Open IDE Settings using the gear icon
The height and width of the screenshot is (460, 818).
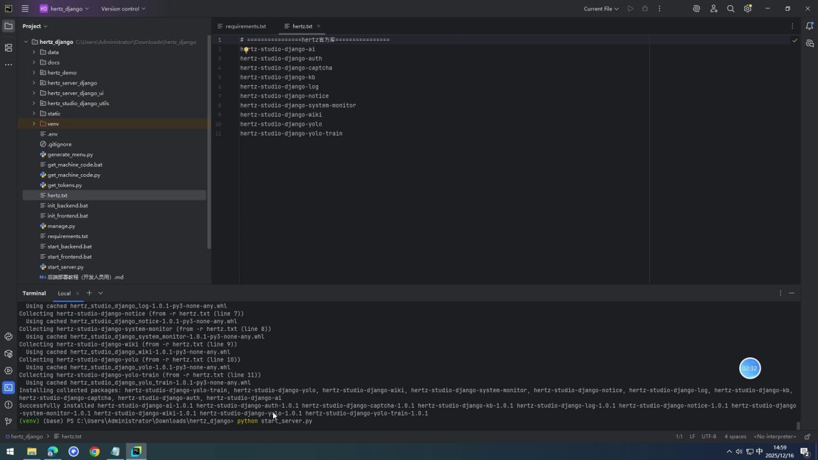coord(747,8)
